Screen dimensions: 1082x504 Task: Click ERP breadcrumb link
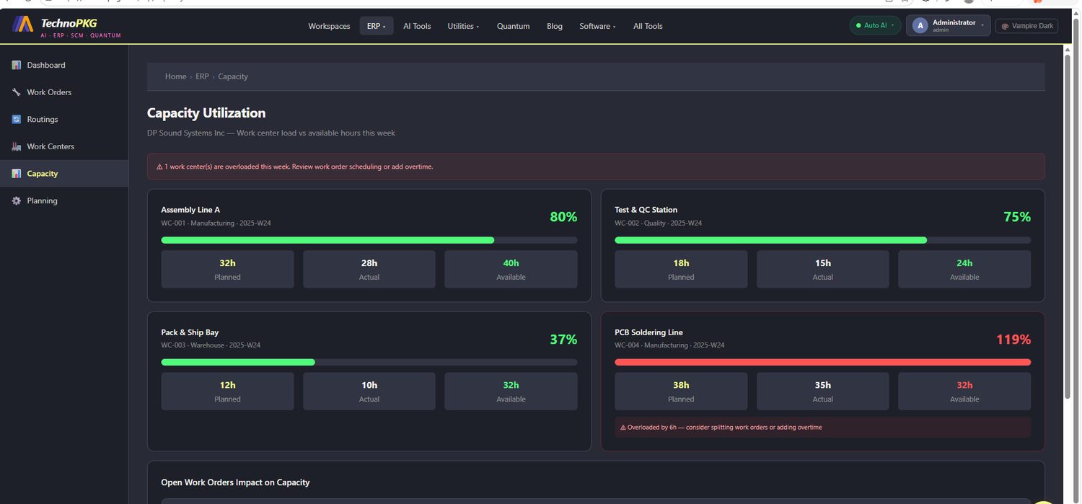coord(202,76)
